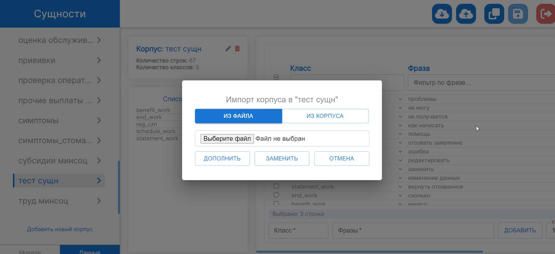
Task: Click the red logout icon
Action: click(x=545, y=14)
